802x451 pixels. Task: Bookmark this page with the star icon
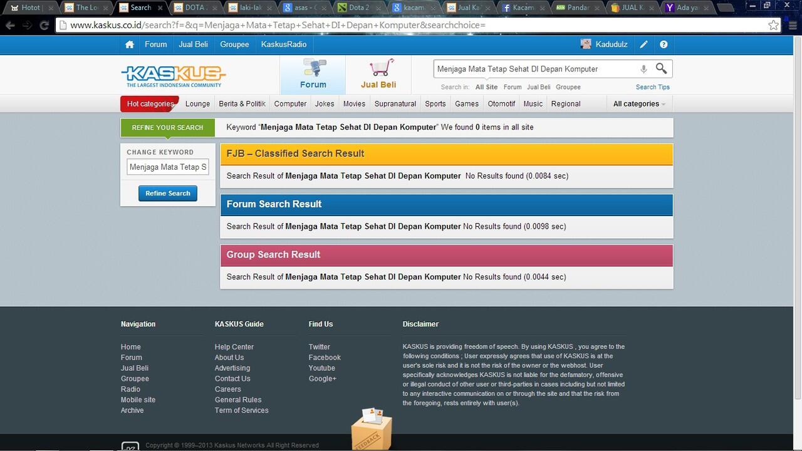[x=774, y=25]
